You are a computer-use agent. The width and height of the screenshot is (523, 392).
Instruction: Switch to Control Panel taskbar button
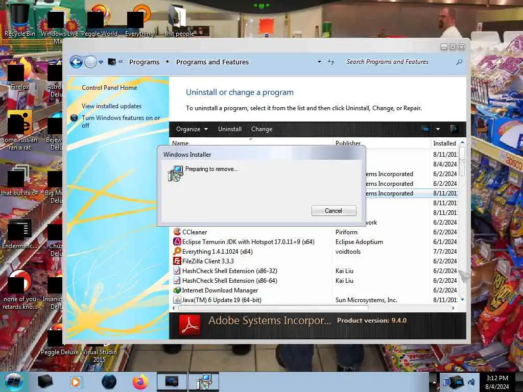[172, 382]
